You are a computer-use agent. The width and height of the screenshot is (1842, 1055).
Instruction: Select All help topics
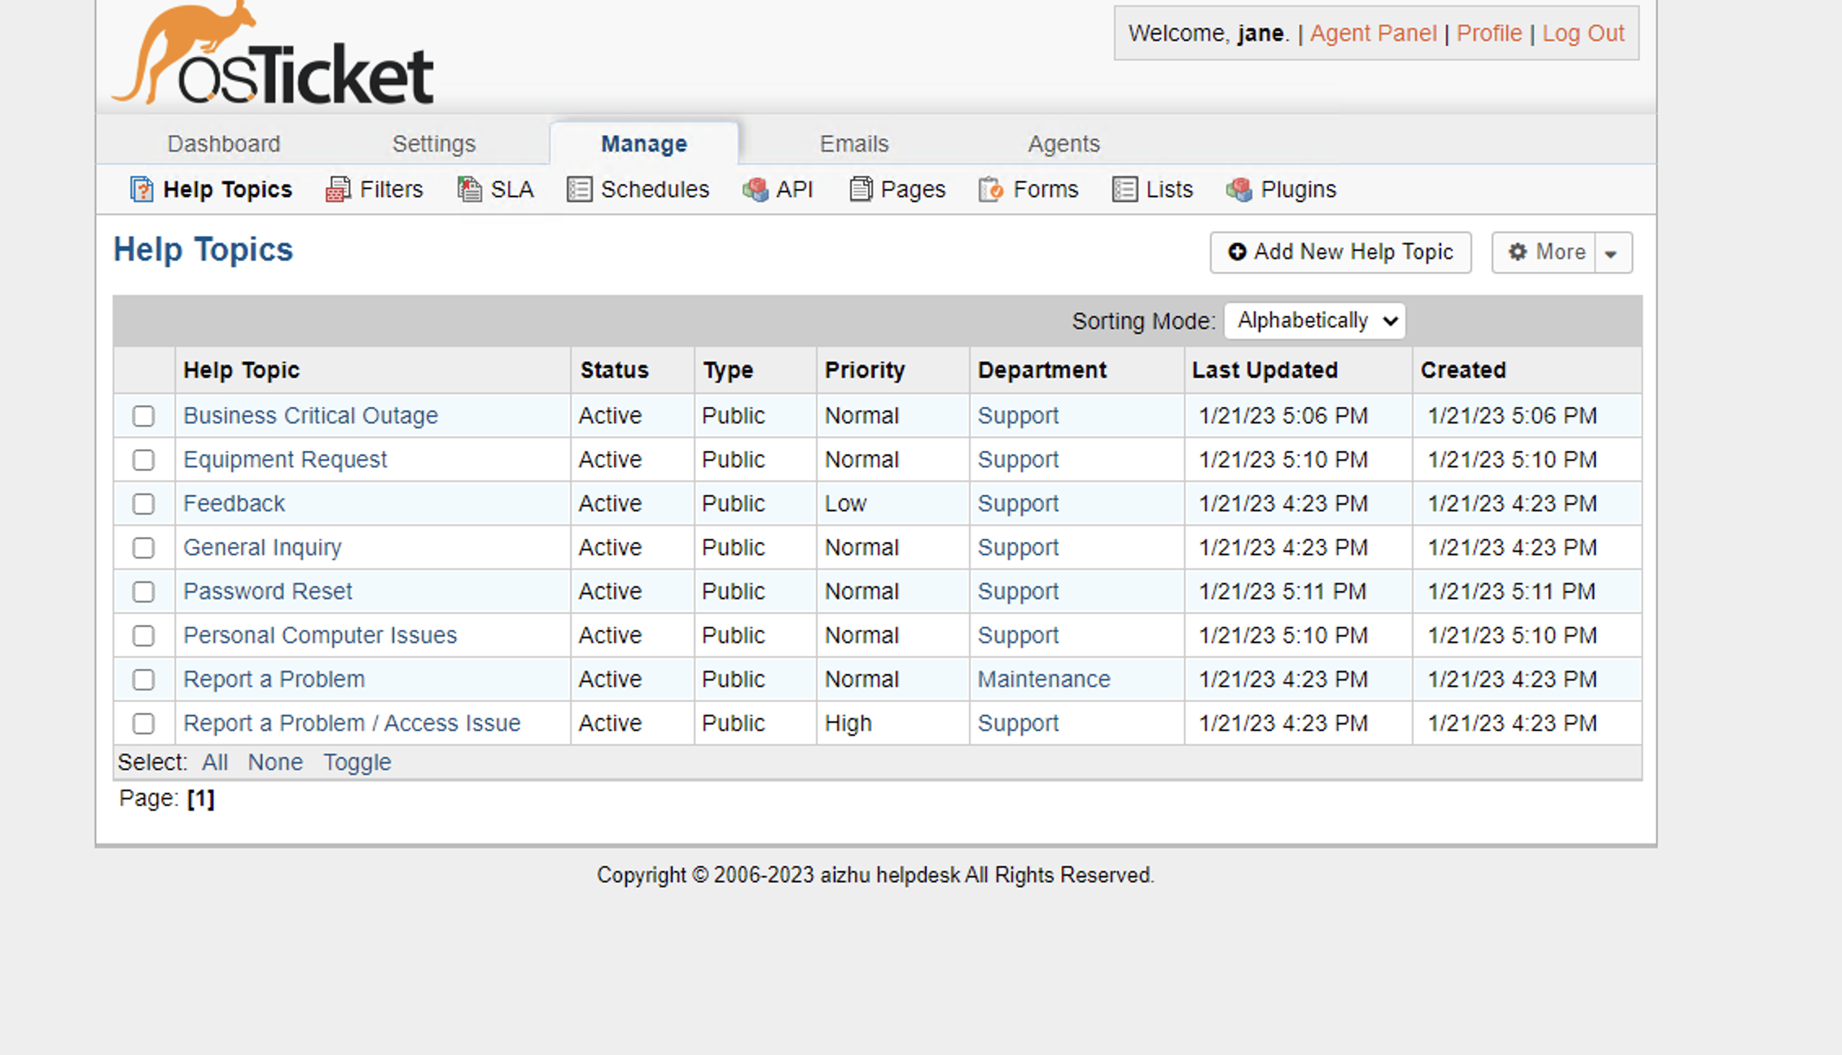[214, 762]
